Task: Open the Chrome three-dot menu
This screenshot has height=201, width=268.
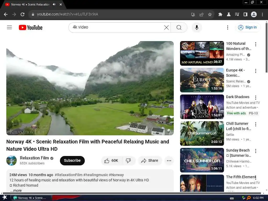Action: pos(262,15)
